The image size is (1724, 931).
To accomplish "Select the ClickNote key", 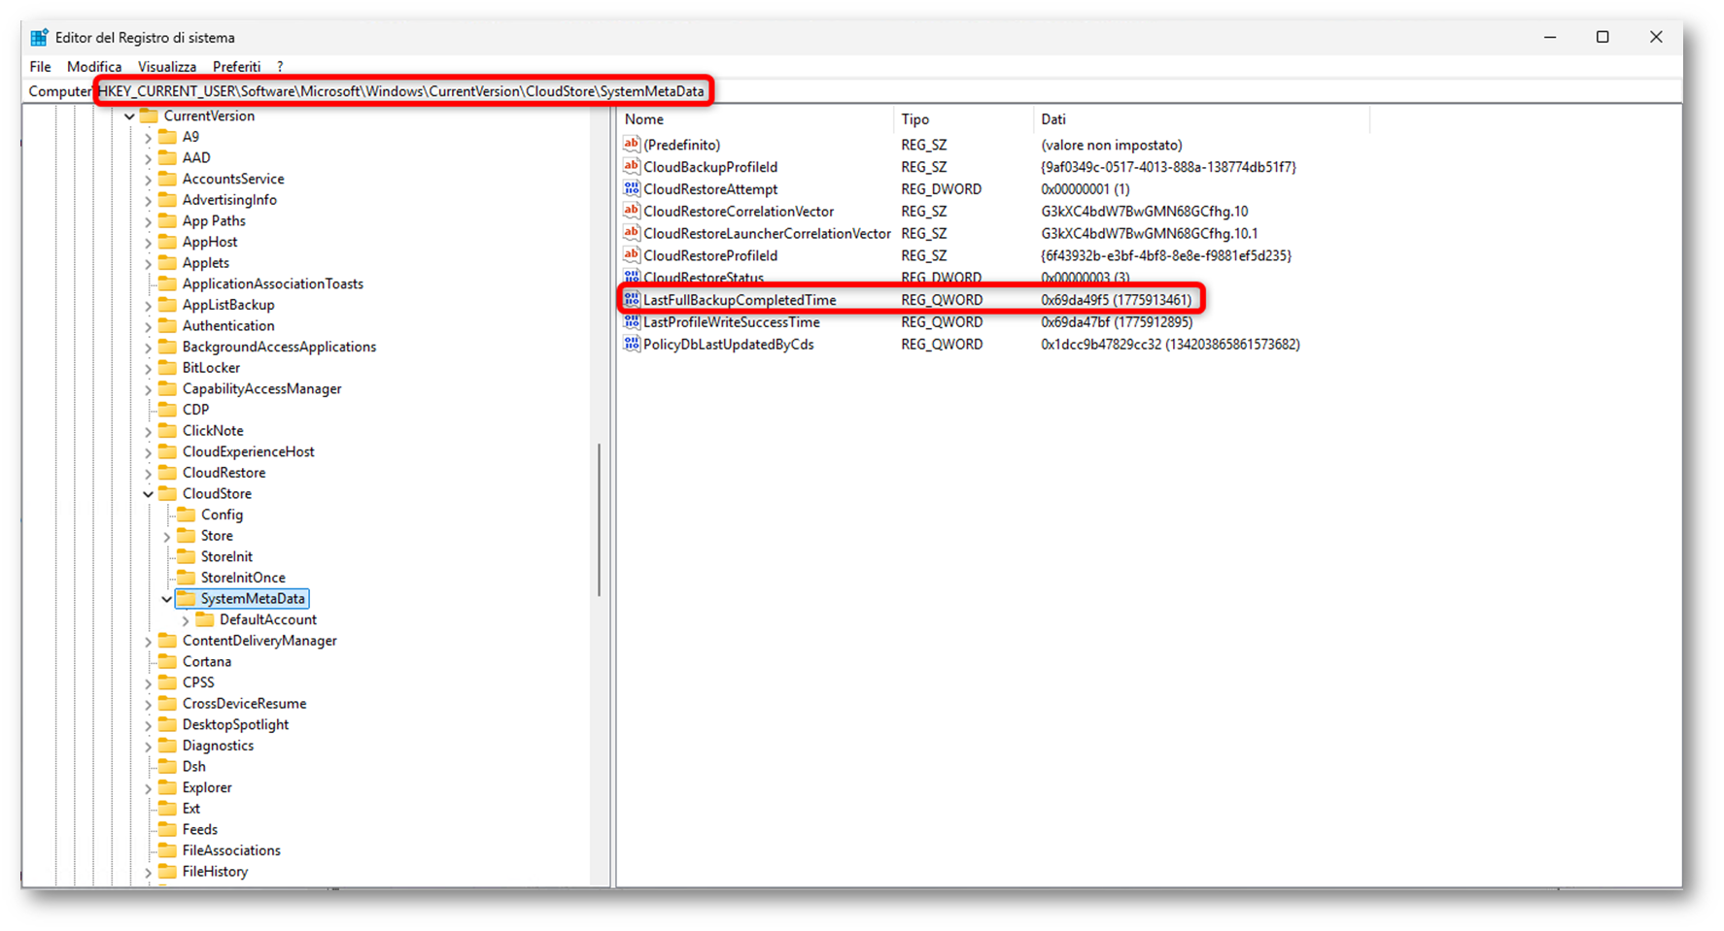I will click(x=213, y=431).
